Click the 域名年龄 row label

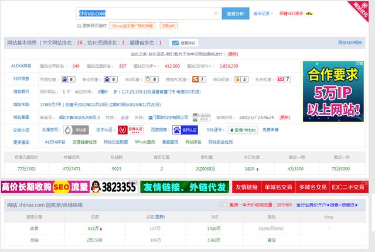coord(21,104)
